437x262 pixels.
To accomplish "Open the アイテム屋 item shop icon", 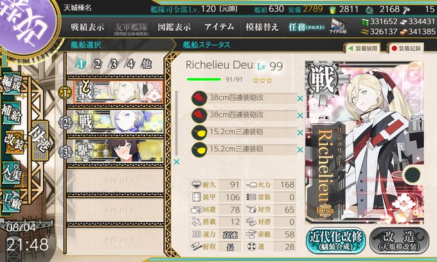I will point(338,27).
